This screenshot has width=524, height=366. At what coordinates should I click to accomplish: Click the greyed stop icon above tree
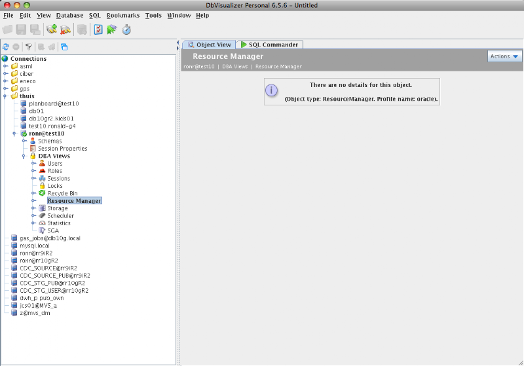click(16, 47)
